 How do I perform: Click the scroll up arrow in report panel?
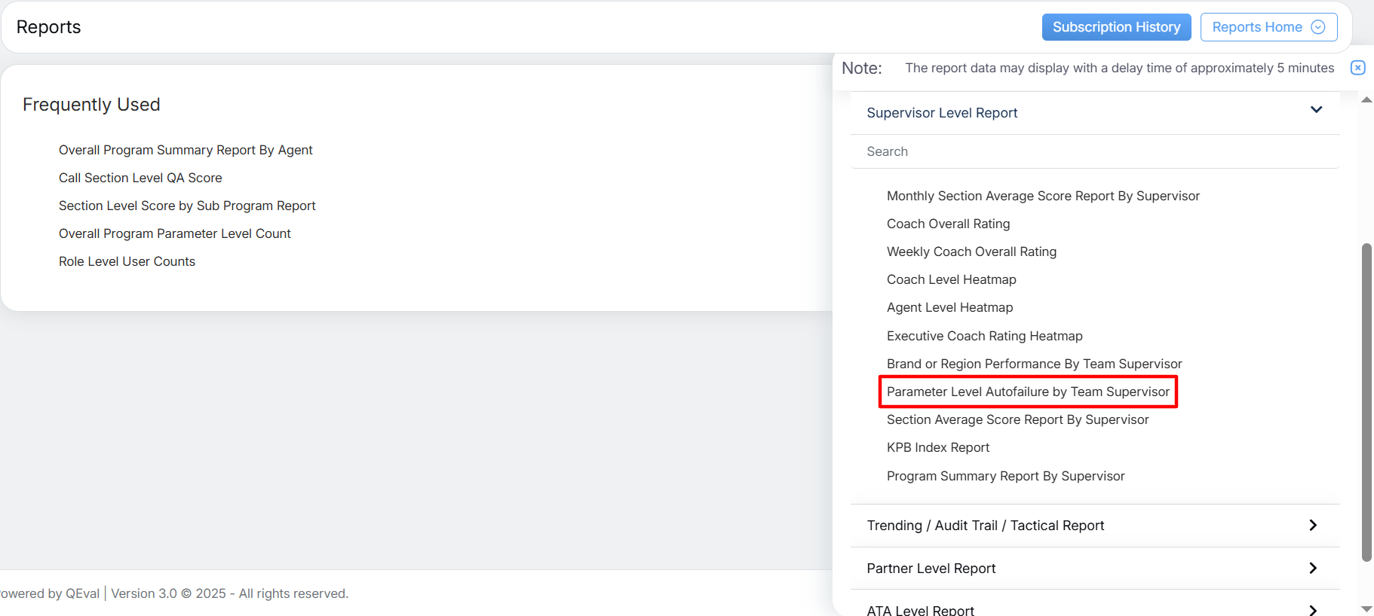(x=1366, y=99)
